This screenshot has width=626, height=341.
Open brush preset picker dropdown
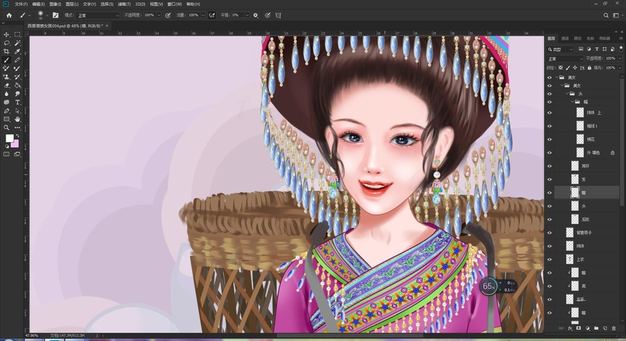coord(47,15)
